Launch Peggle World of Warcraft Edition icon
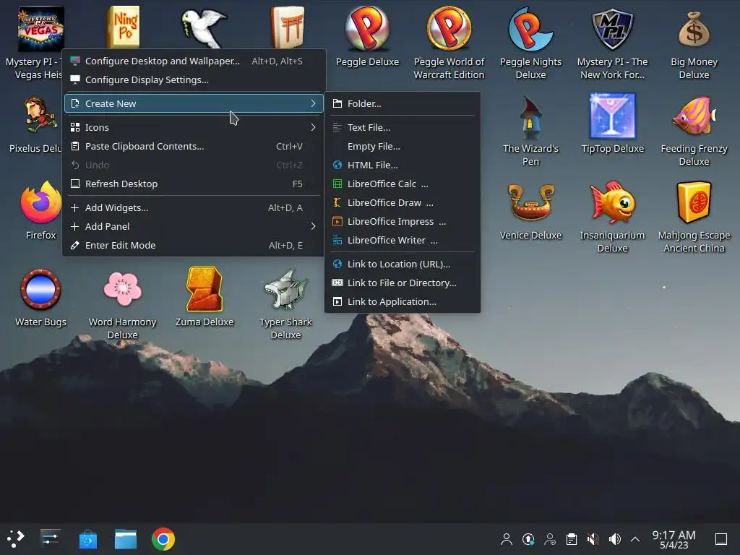 coord(449,29)
